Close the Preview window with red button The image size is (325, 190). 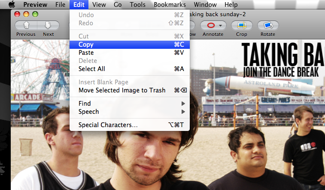pyautogui.click(x=17, y=14)
